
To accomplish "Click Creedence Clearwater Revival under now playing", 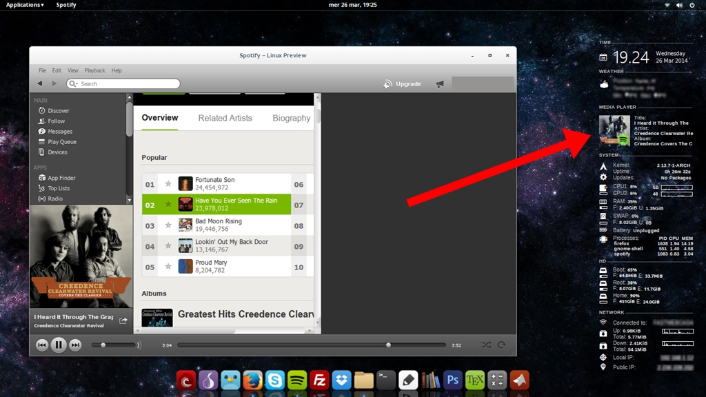I will [69, 325].
